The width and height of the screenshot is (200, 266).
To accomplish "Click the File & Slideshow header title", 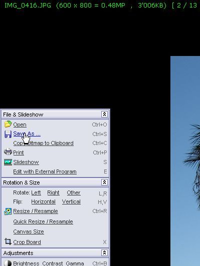I will pyautogui.click(x=23, y=114).
